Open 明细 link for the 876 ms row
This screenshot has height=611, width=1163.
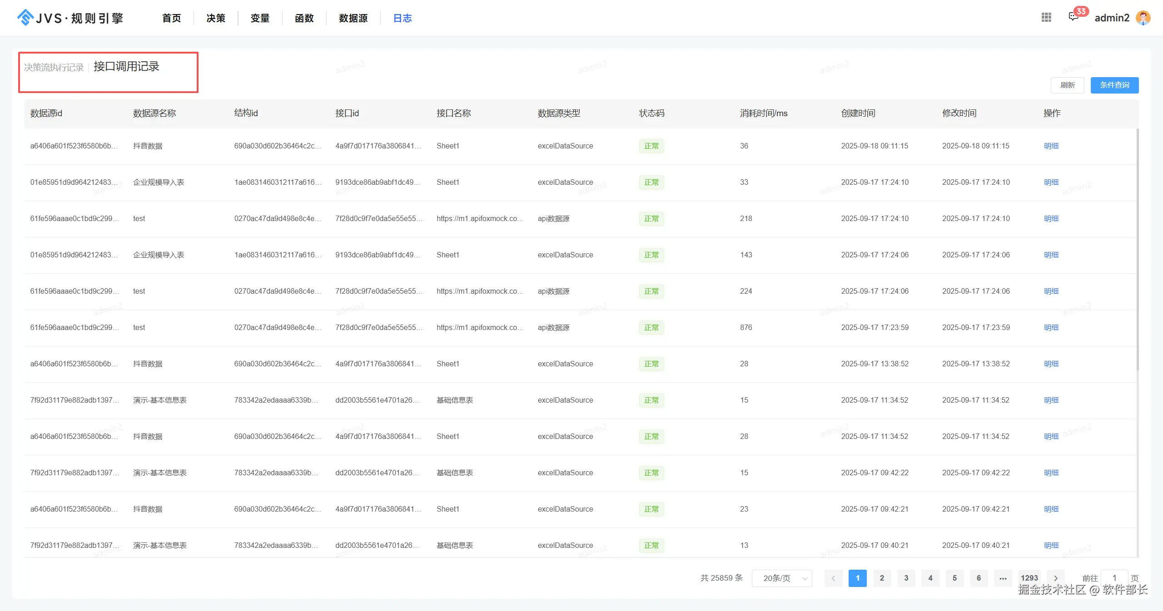(1051, 327)
